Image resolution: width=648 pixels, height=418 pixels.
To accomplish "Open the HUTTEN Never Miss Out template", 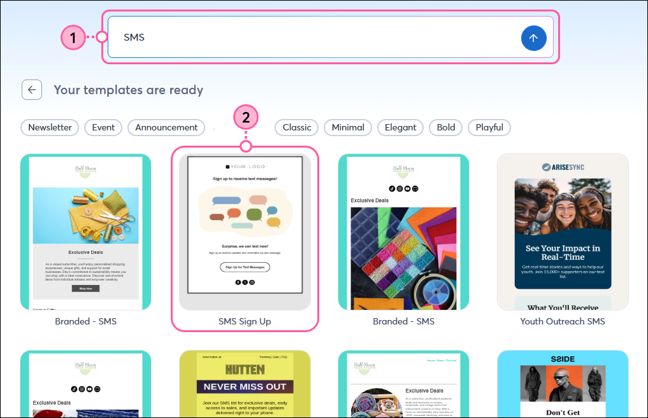I will coord(245,384).
